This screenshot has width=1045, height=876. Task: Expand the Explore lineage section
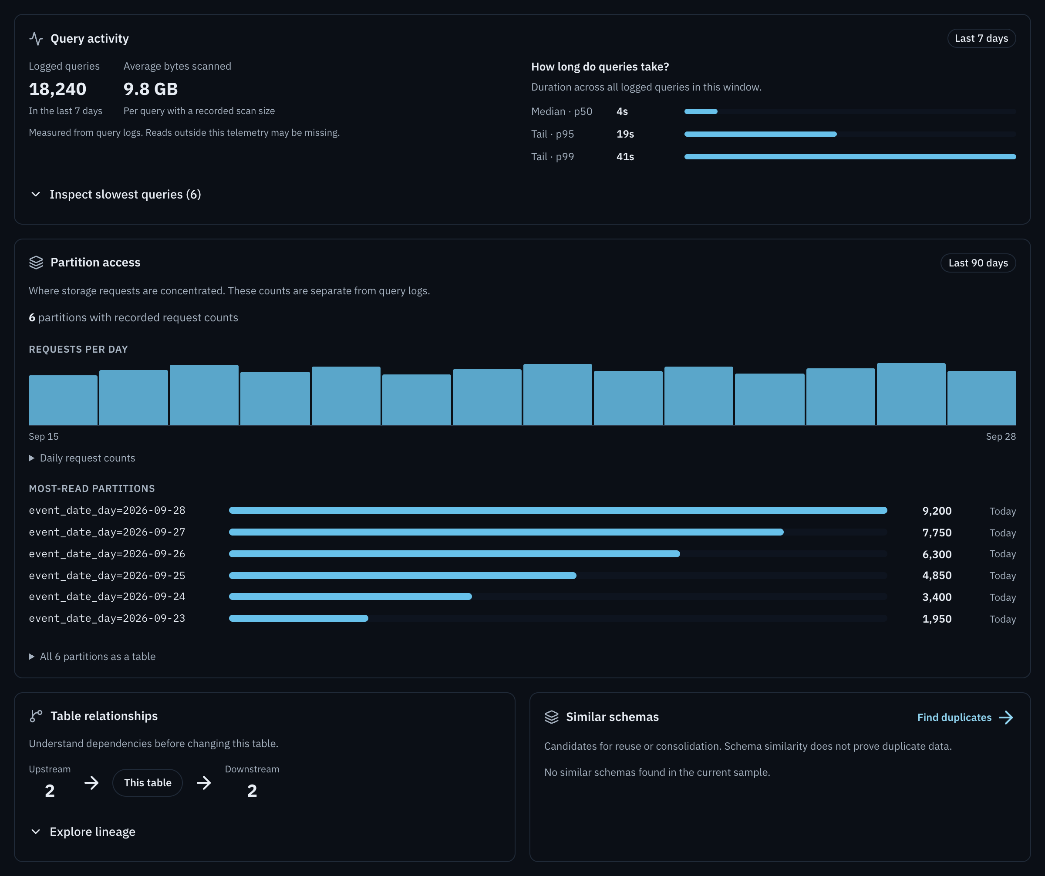point(83,832)
